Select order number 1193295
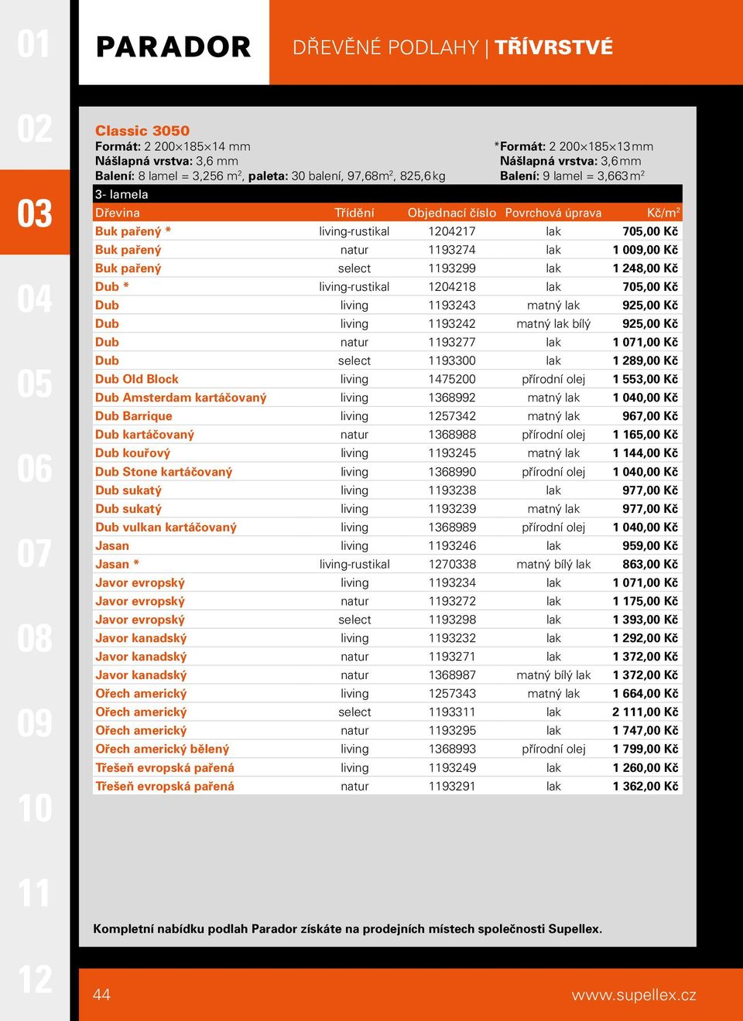The height and width of the screenshot is (1021, 743). pos(452,731)
